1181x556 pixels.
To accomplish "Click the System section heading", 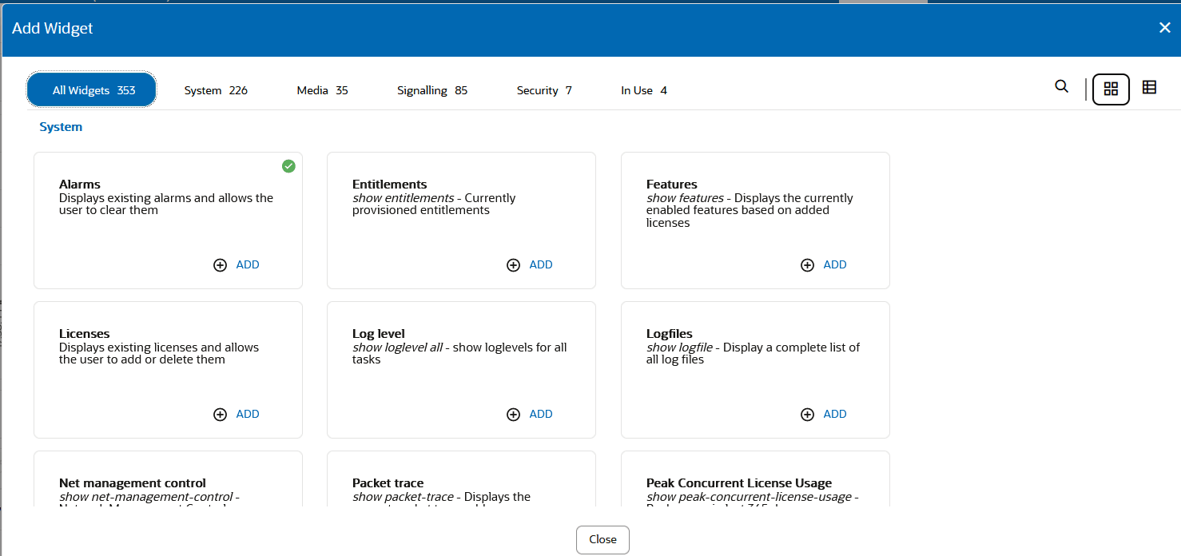I will click(x=61, y=127).
